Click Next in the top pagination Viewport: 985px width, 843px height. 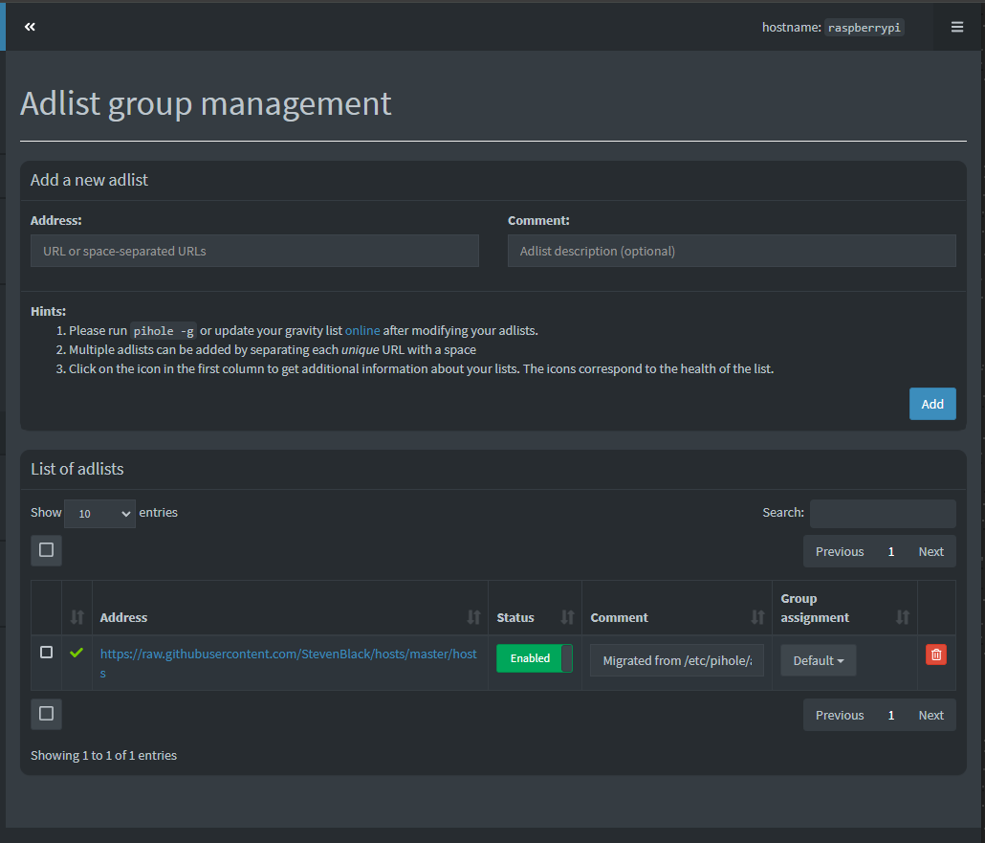coord(931,551)
